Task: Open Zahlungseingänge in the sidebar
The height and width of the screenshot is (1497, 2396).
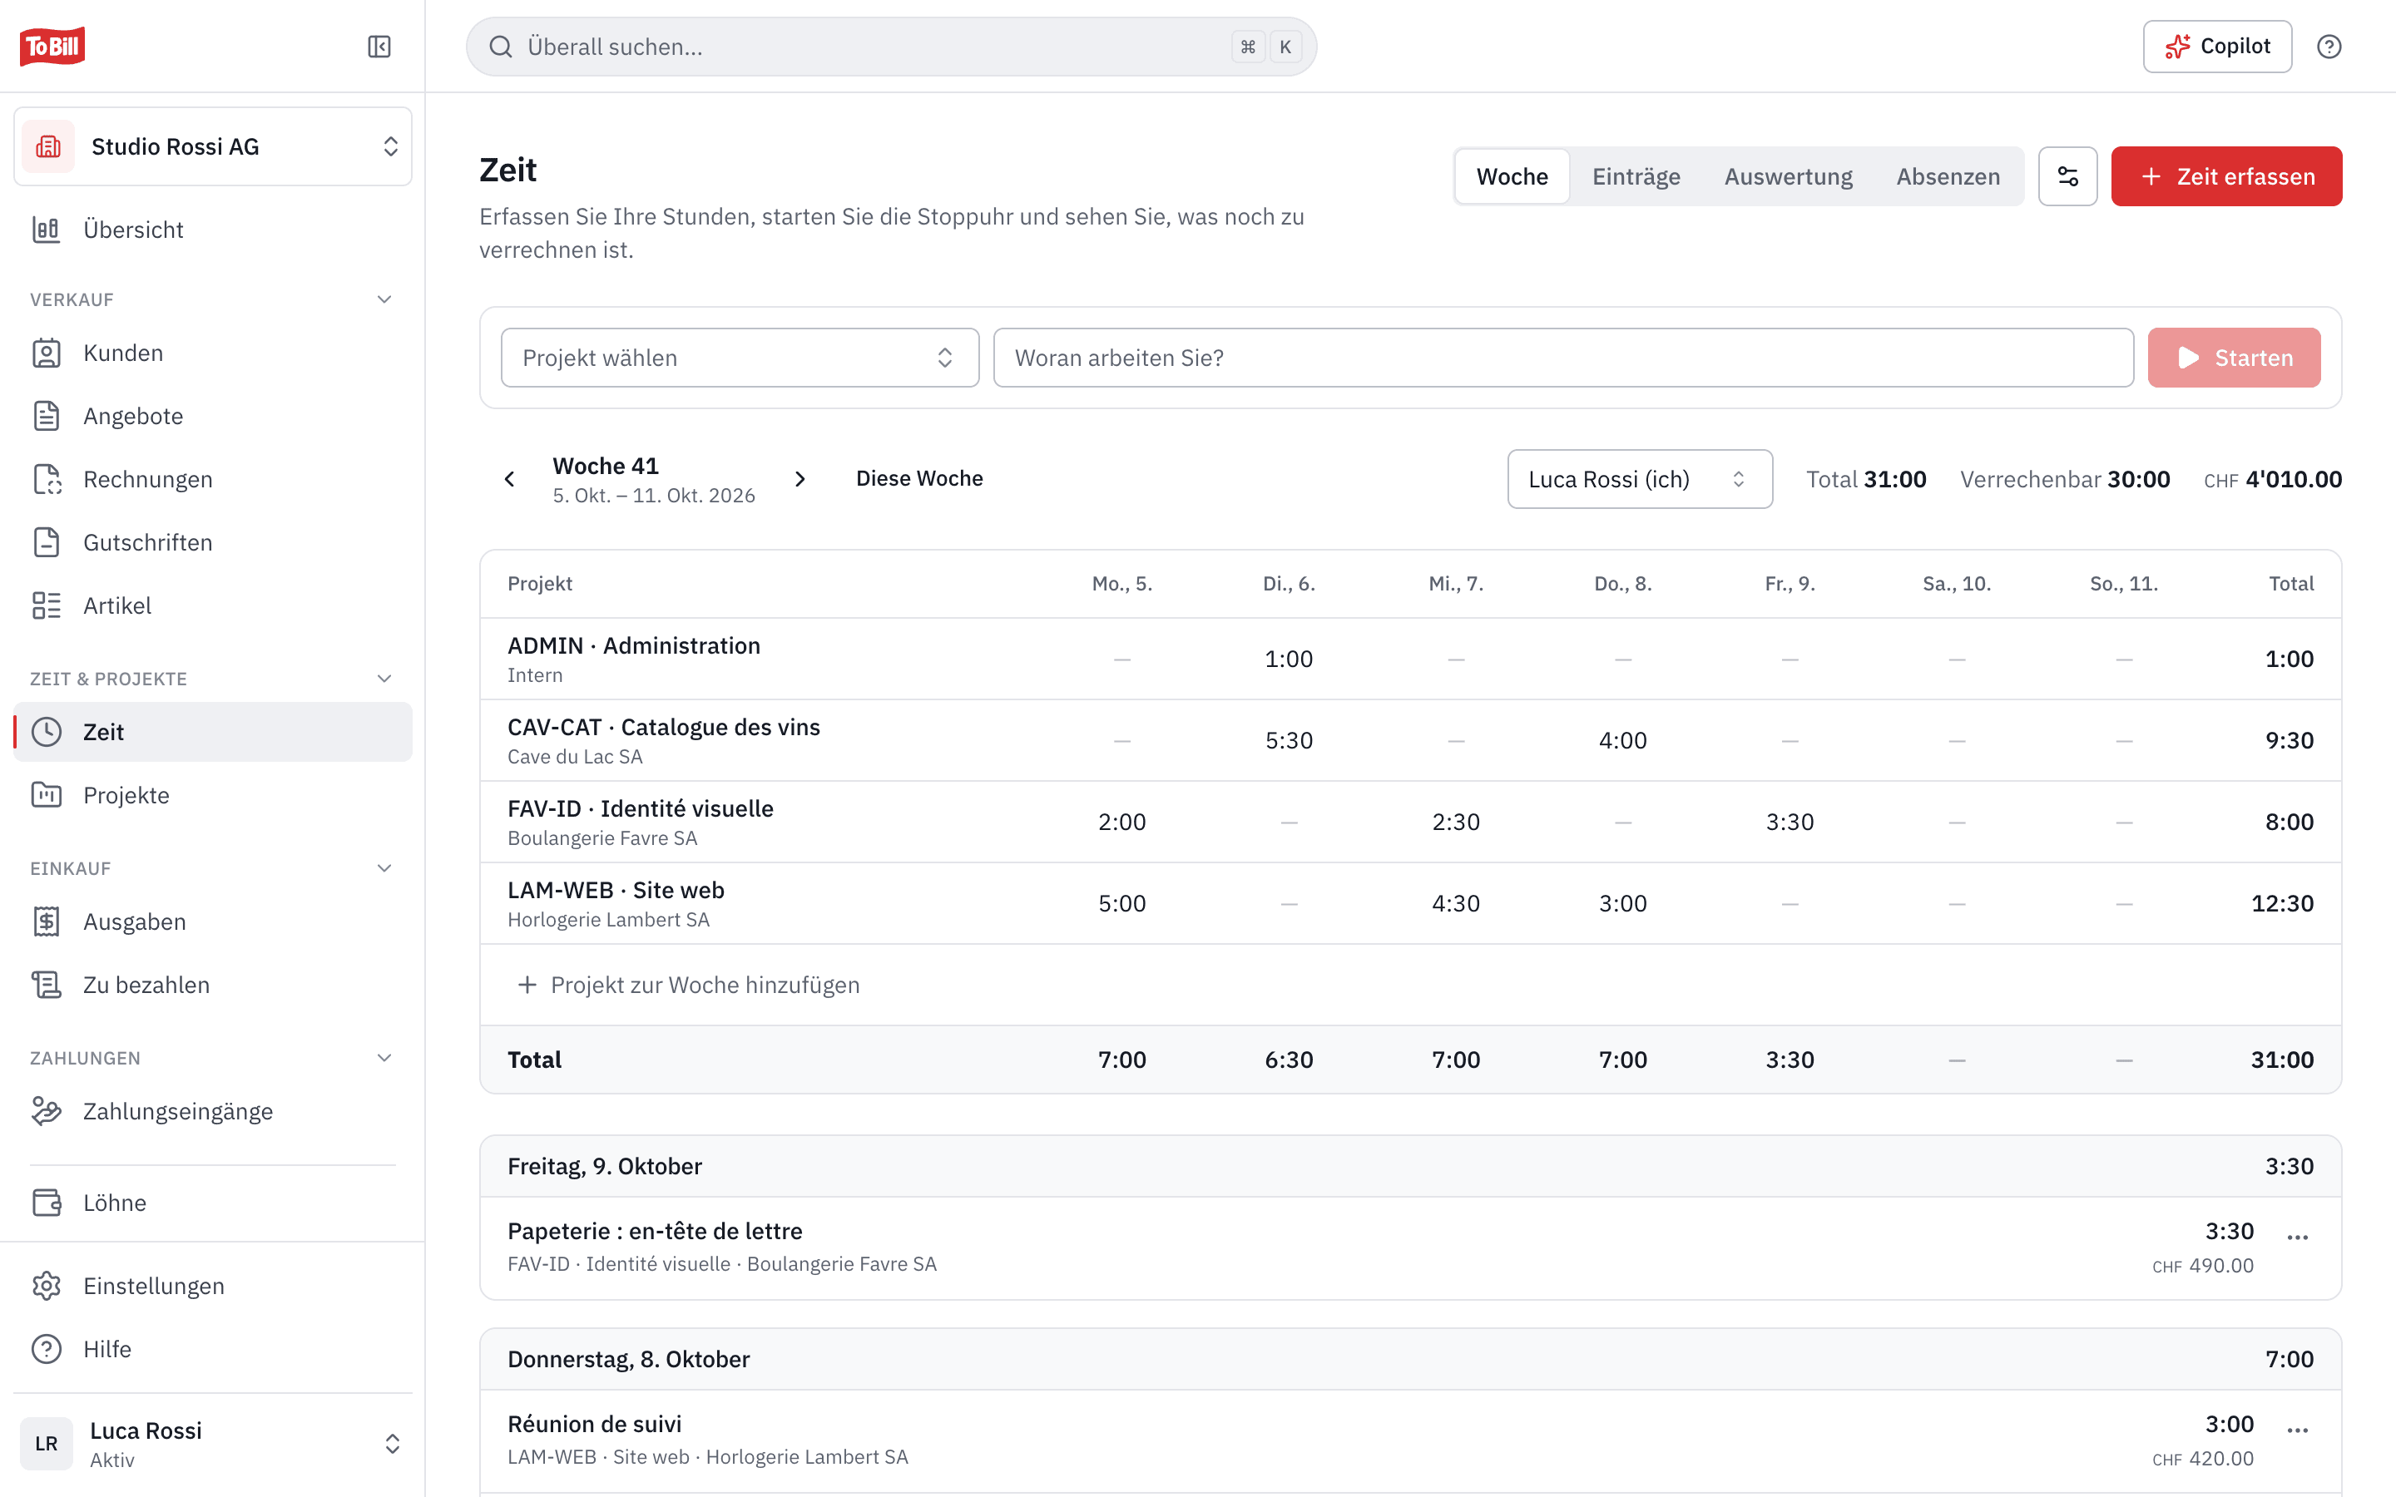Action: click(x=213, y=1112)
